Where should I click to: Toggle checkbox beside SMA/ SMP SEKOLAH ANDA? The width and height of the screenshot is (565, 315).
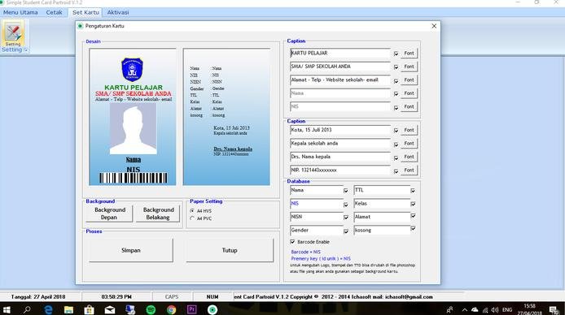(x=396, y=67)
